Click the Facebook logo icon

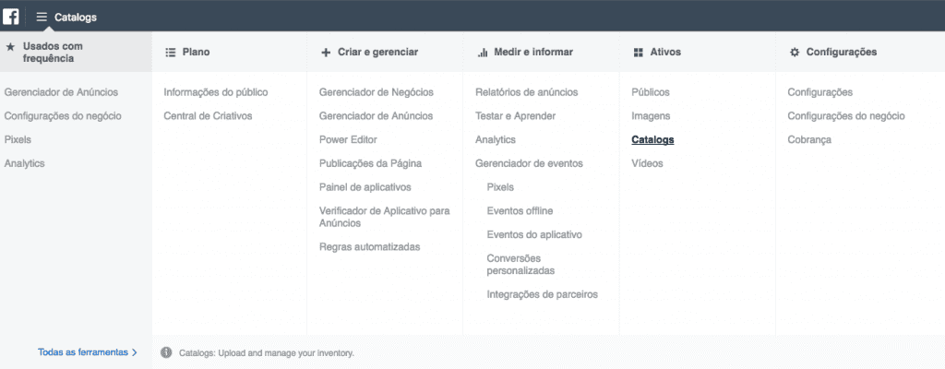click(11, 17)
